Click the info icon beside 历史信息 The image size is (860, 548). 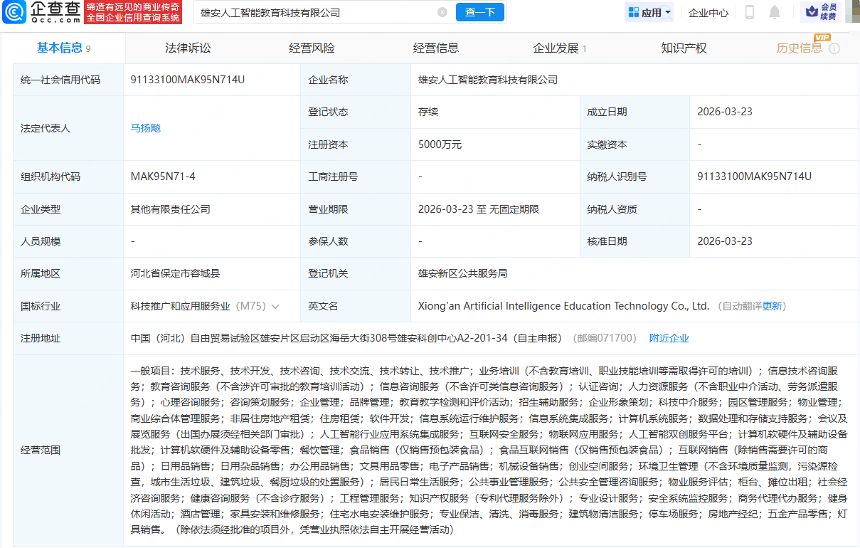834,48
